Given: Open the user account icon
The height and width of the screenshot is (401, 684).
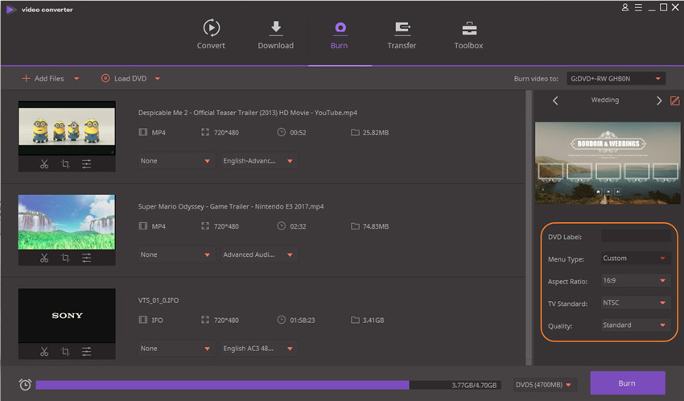Looking at the screenshot, I should click(625, 7).
